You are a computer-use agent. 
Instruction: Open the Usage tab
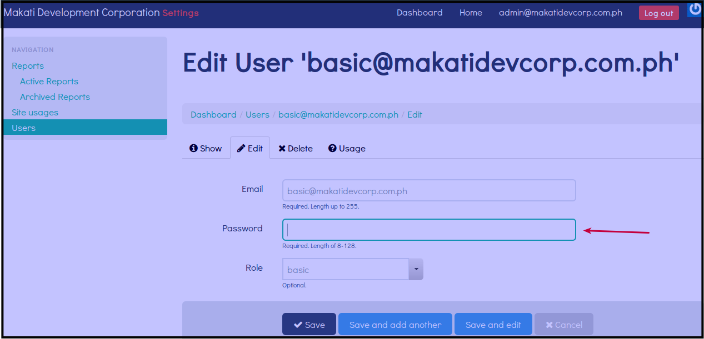point(347,148)
